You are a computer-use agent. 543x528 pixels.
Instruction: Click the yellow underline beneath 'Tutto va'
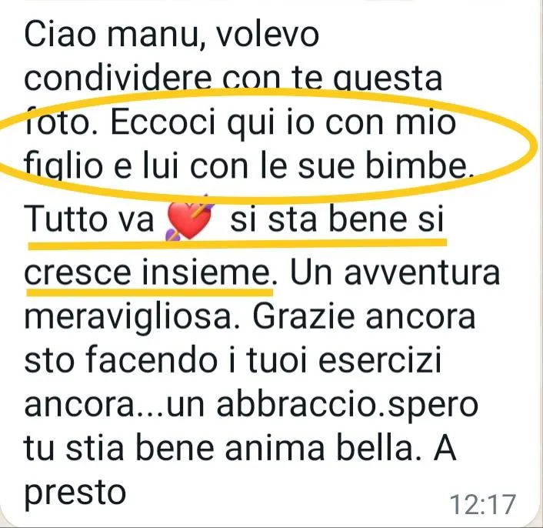tap(238, 243)
